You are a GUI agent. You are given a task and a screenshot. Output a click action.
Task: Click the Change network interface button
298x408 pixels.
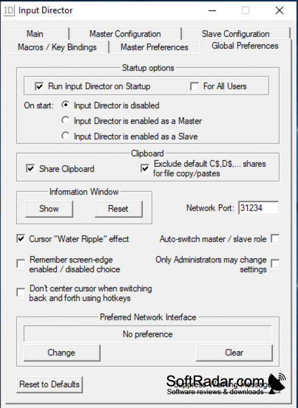click(x=62, y=353)
